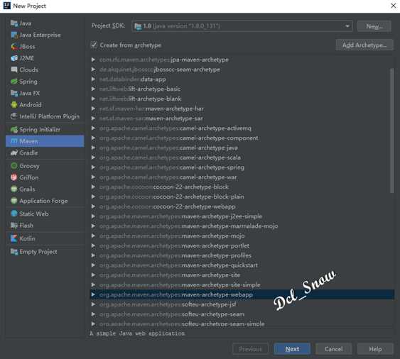Click the Maven icon in sidebar
This screenshot has height=359, width=400.
coord(14,141)
